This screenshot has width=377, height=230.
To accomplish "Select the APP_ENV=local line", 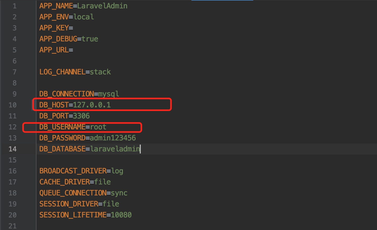I will tap(67, 17).
